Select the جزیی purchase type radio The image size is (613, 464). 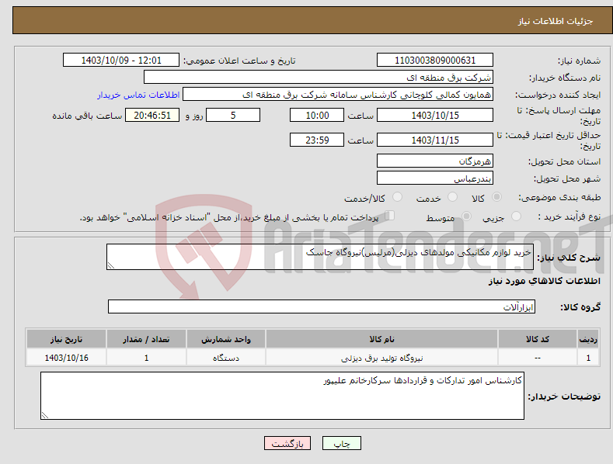click(x=516, y=216)
